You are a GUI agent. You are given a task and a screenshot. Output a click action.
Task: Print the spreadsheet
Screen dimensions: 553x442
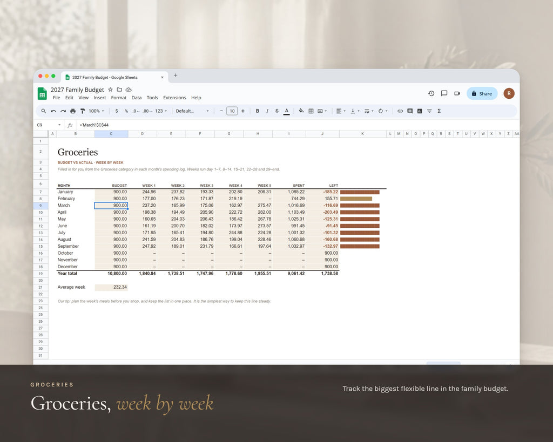click(73, 111)
